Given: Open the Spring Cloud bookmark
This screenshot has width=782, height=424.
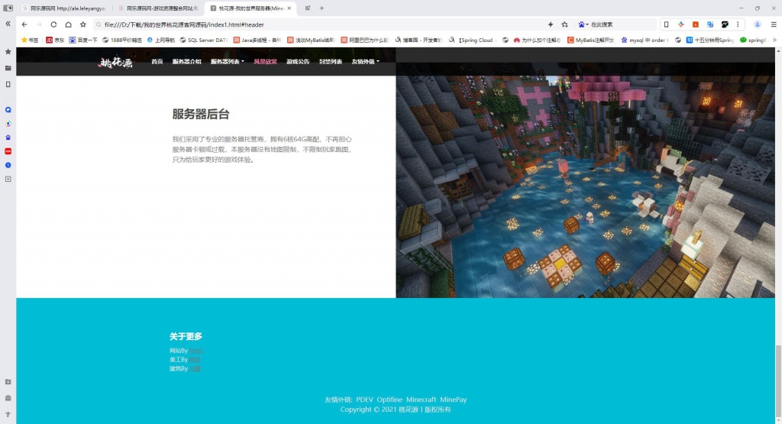Looking at the screenshot, I should [470, 40].
